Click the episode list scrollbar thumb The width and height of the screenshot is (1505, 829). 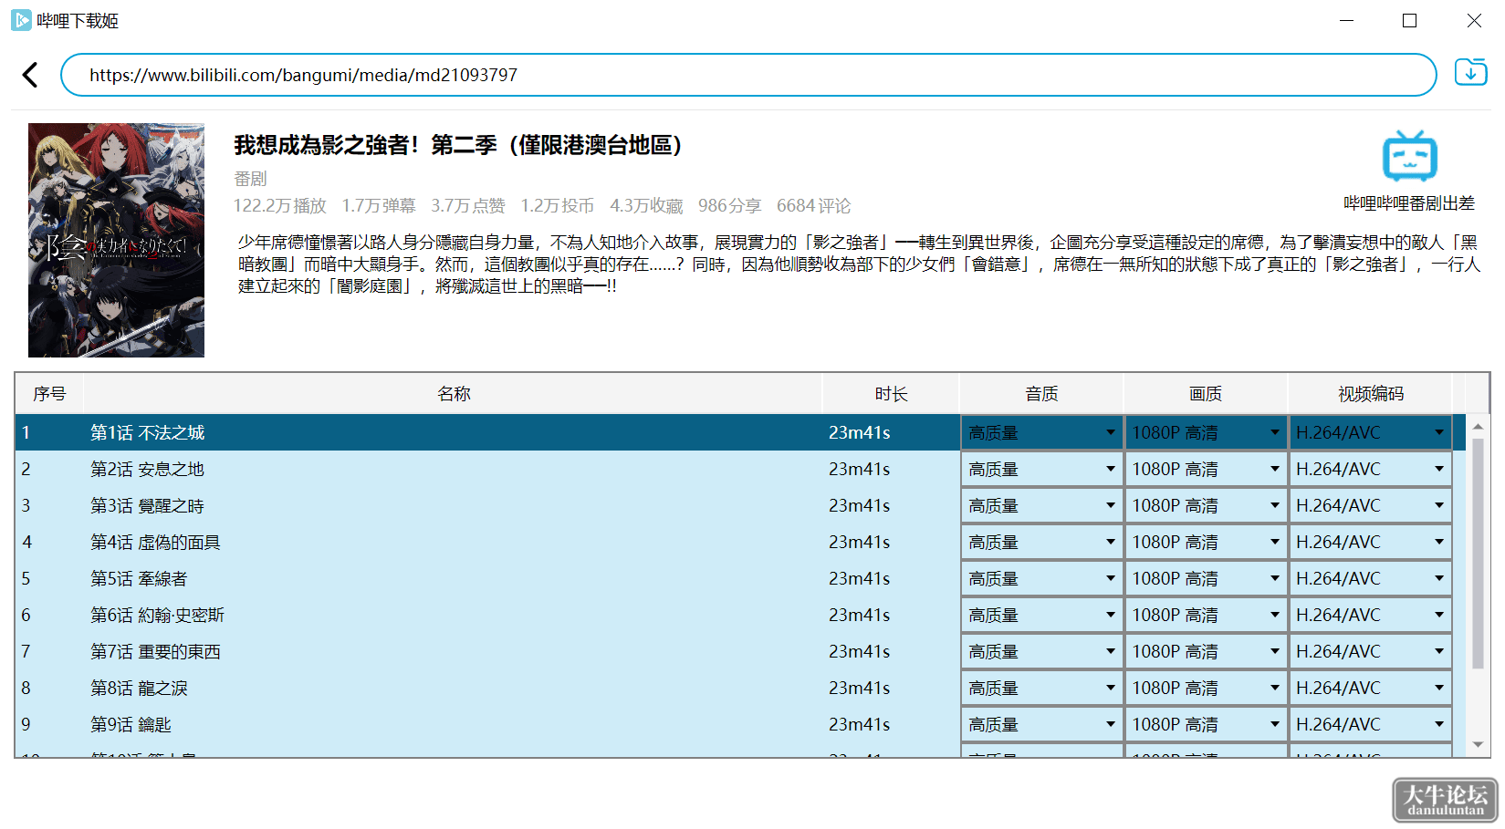click(x=1478, y=554)
